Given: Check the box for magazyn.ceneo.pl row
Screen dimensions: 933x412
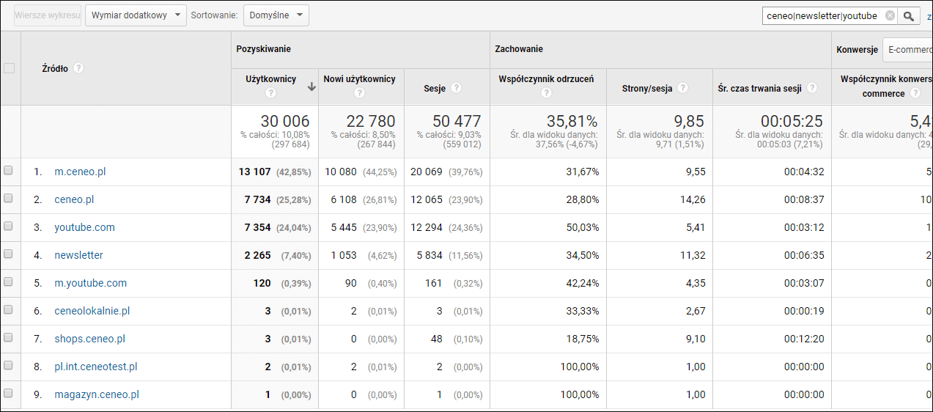Looking at the screenshot, I should pyautogui.click(x=9, y=393).
